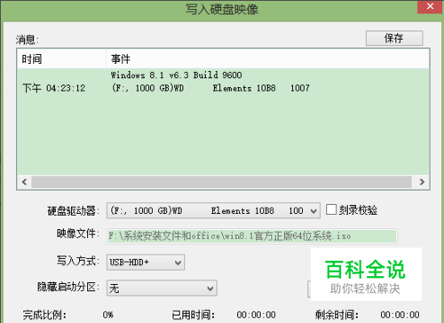The height and width of the screenshot is (323, 444).
Task: Open the 隐藏启动分区 dropdown
Action: pos(162,288)
